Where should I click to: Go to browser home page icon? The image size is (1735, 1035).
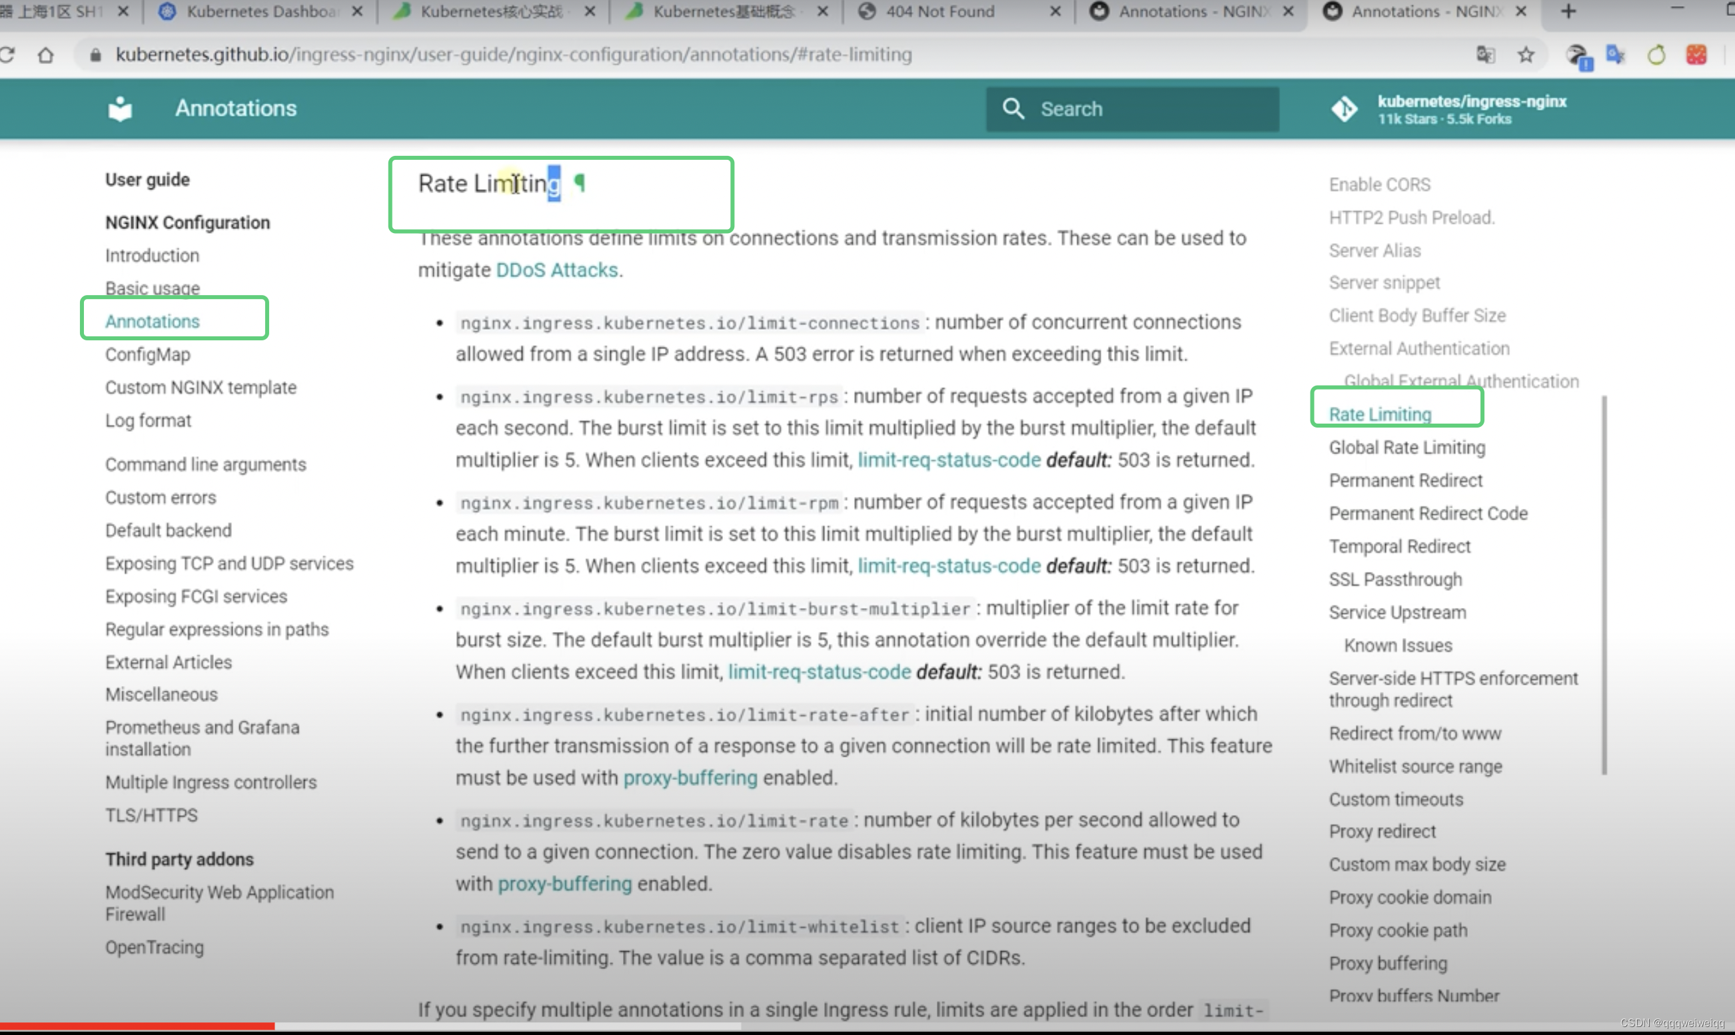(x=45, y=55)
